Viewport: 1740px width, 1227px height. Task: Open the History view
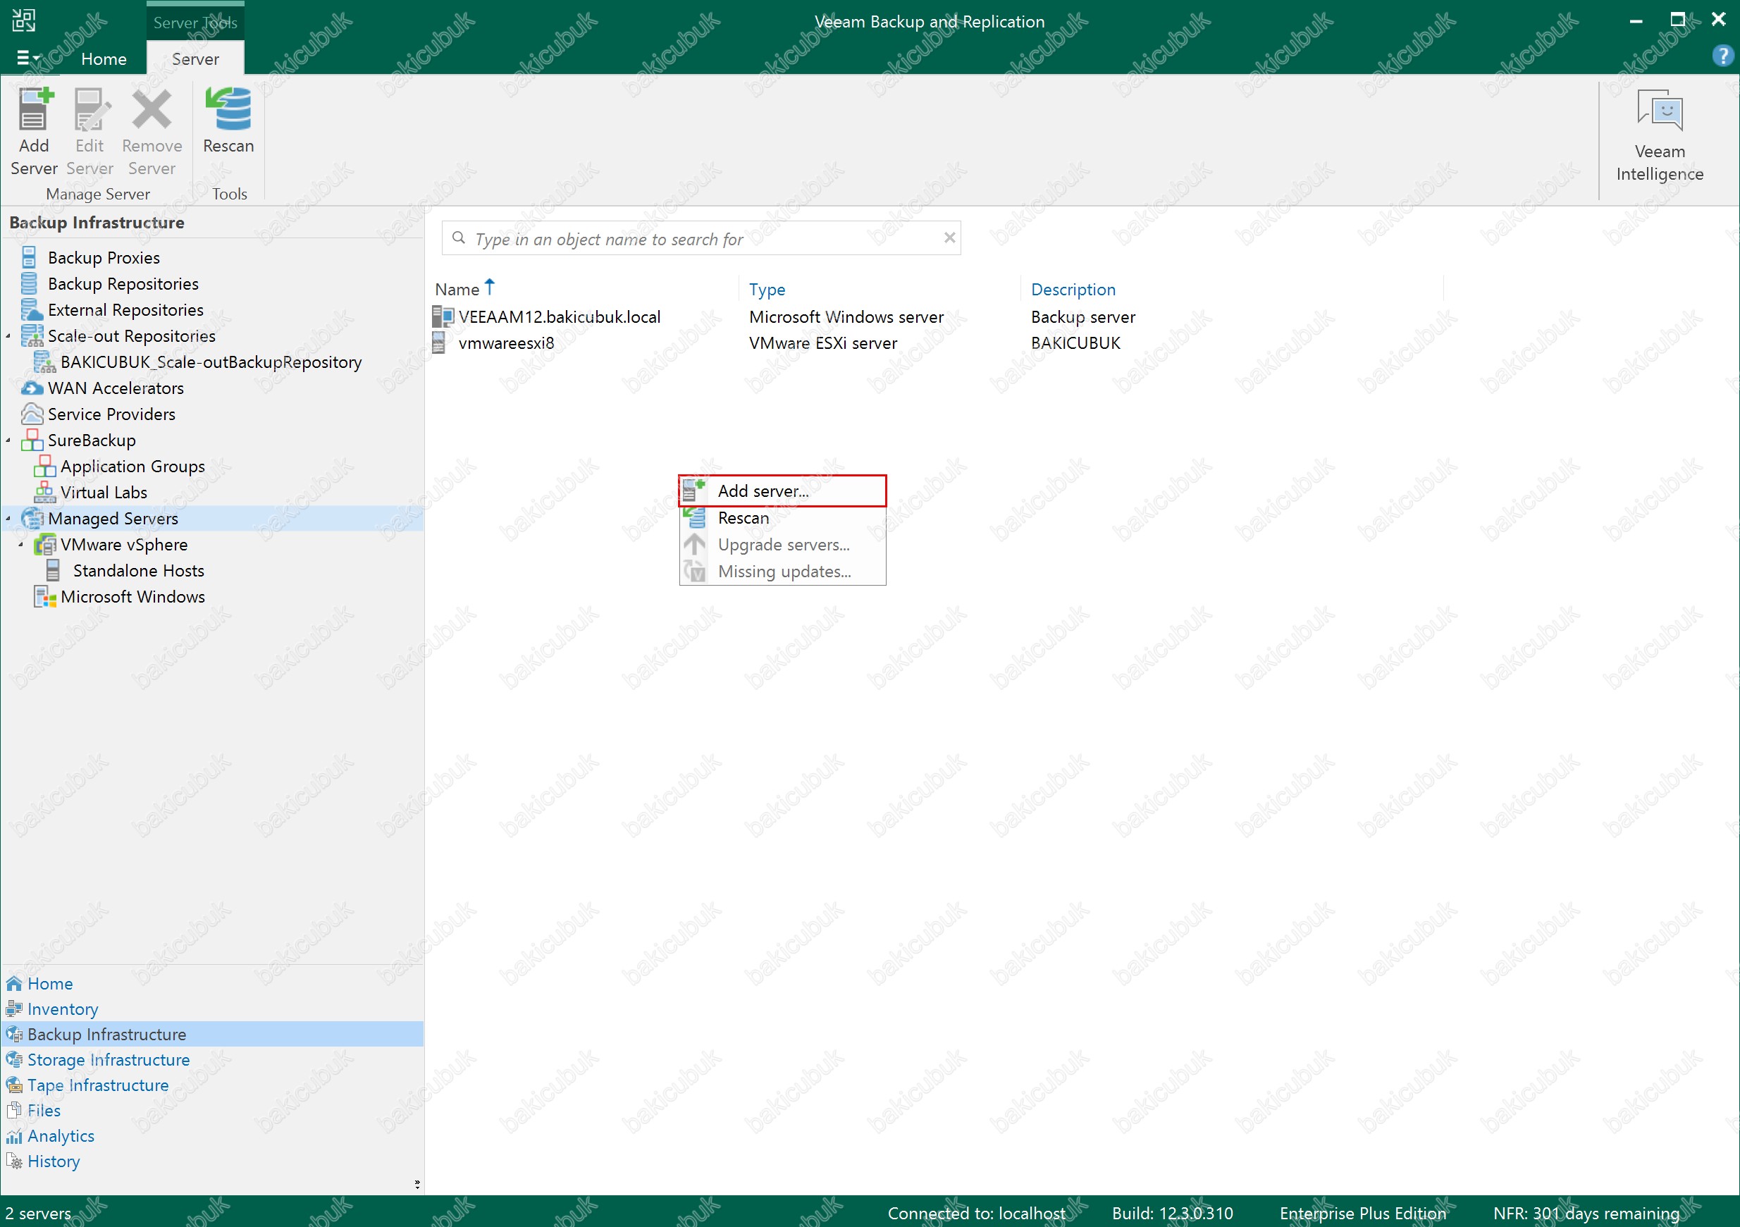(53, 1162)
